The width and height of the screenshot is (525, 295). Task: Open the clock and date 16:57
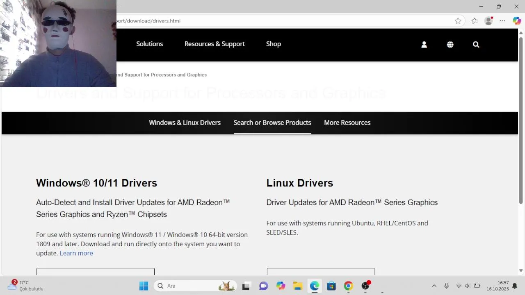tap(498, 286)
